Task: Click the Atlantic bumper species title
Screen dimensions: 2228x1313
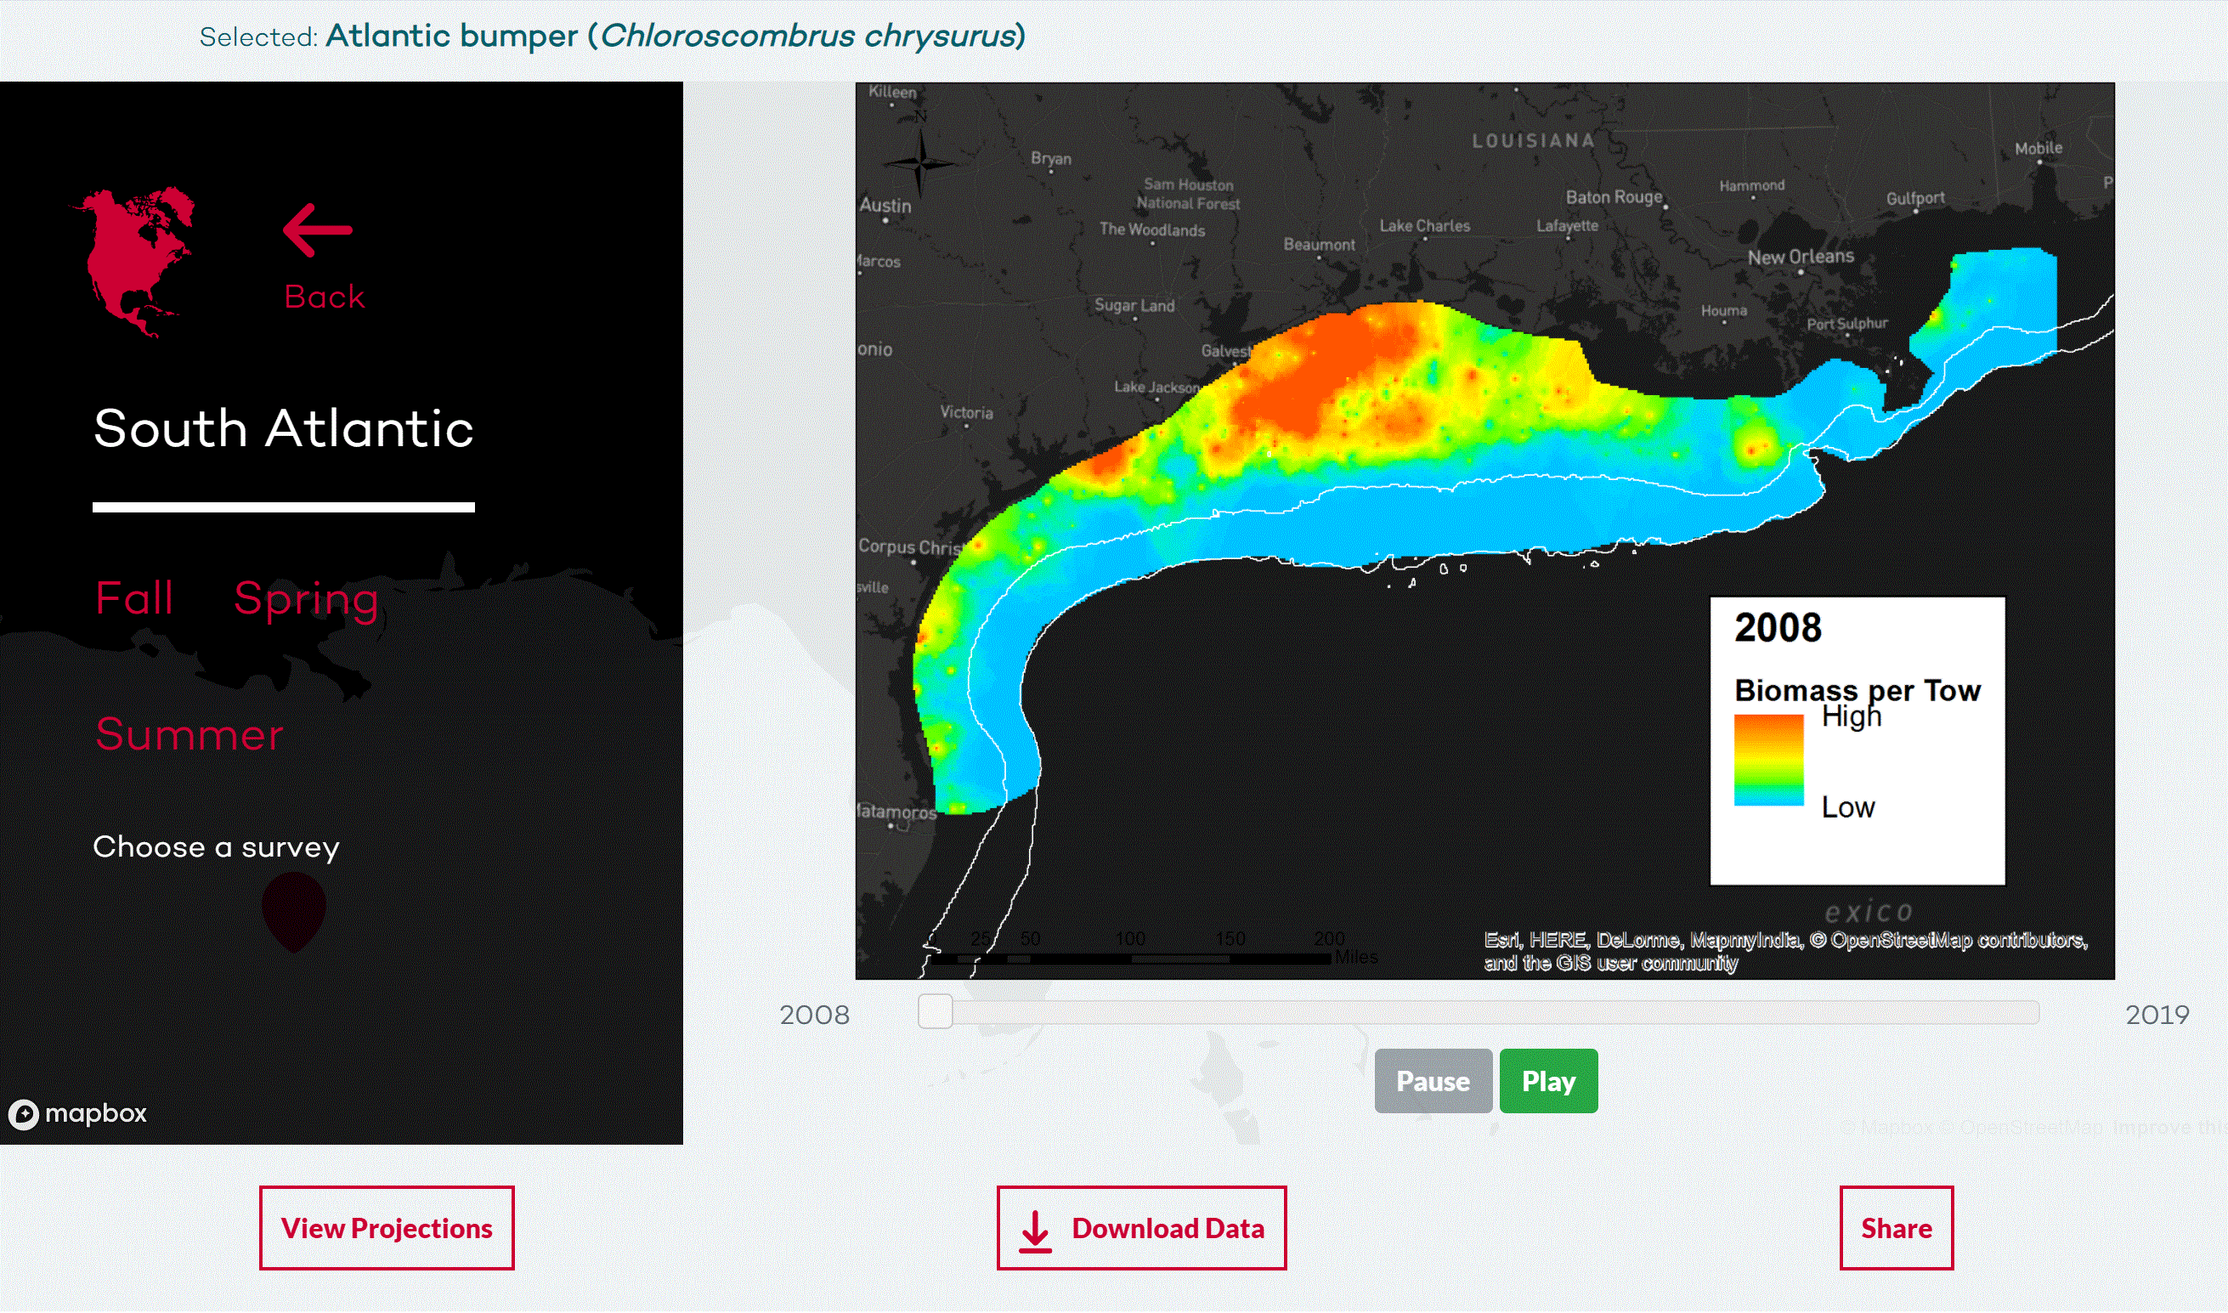Action: click(x=676, y=37)
